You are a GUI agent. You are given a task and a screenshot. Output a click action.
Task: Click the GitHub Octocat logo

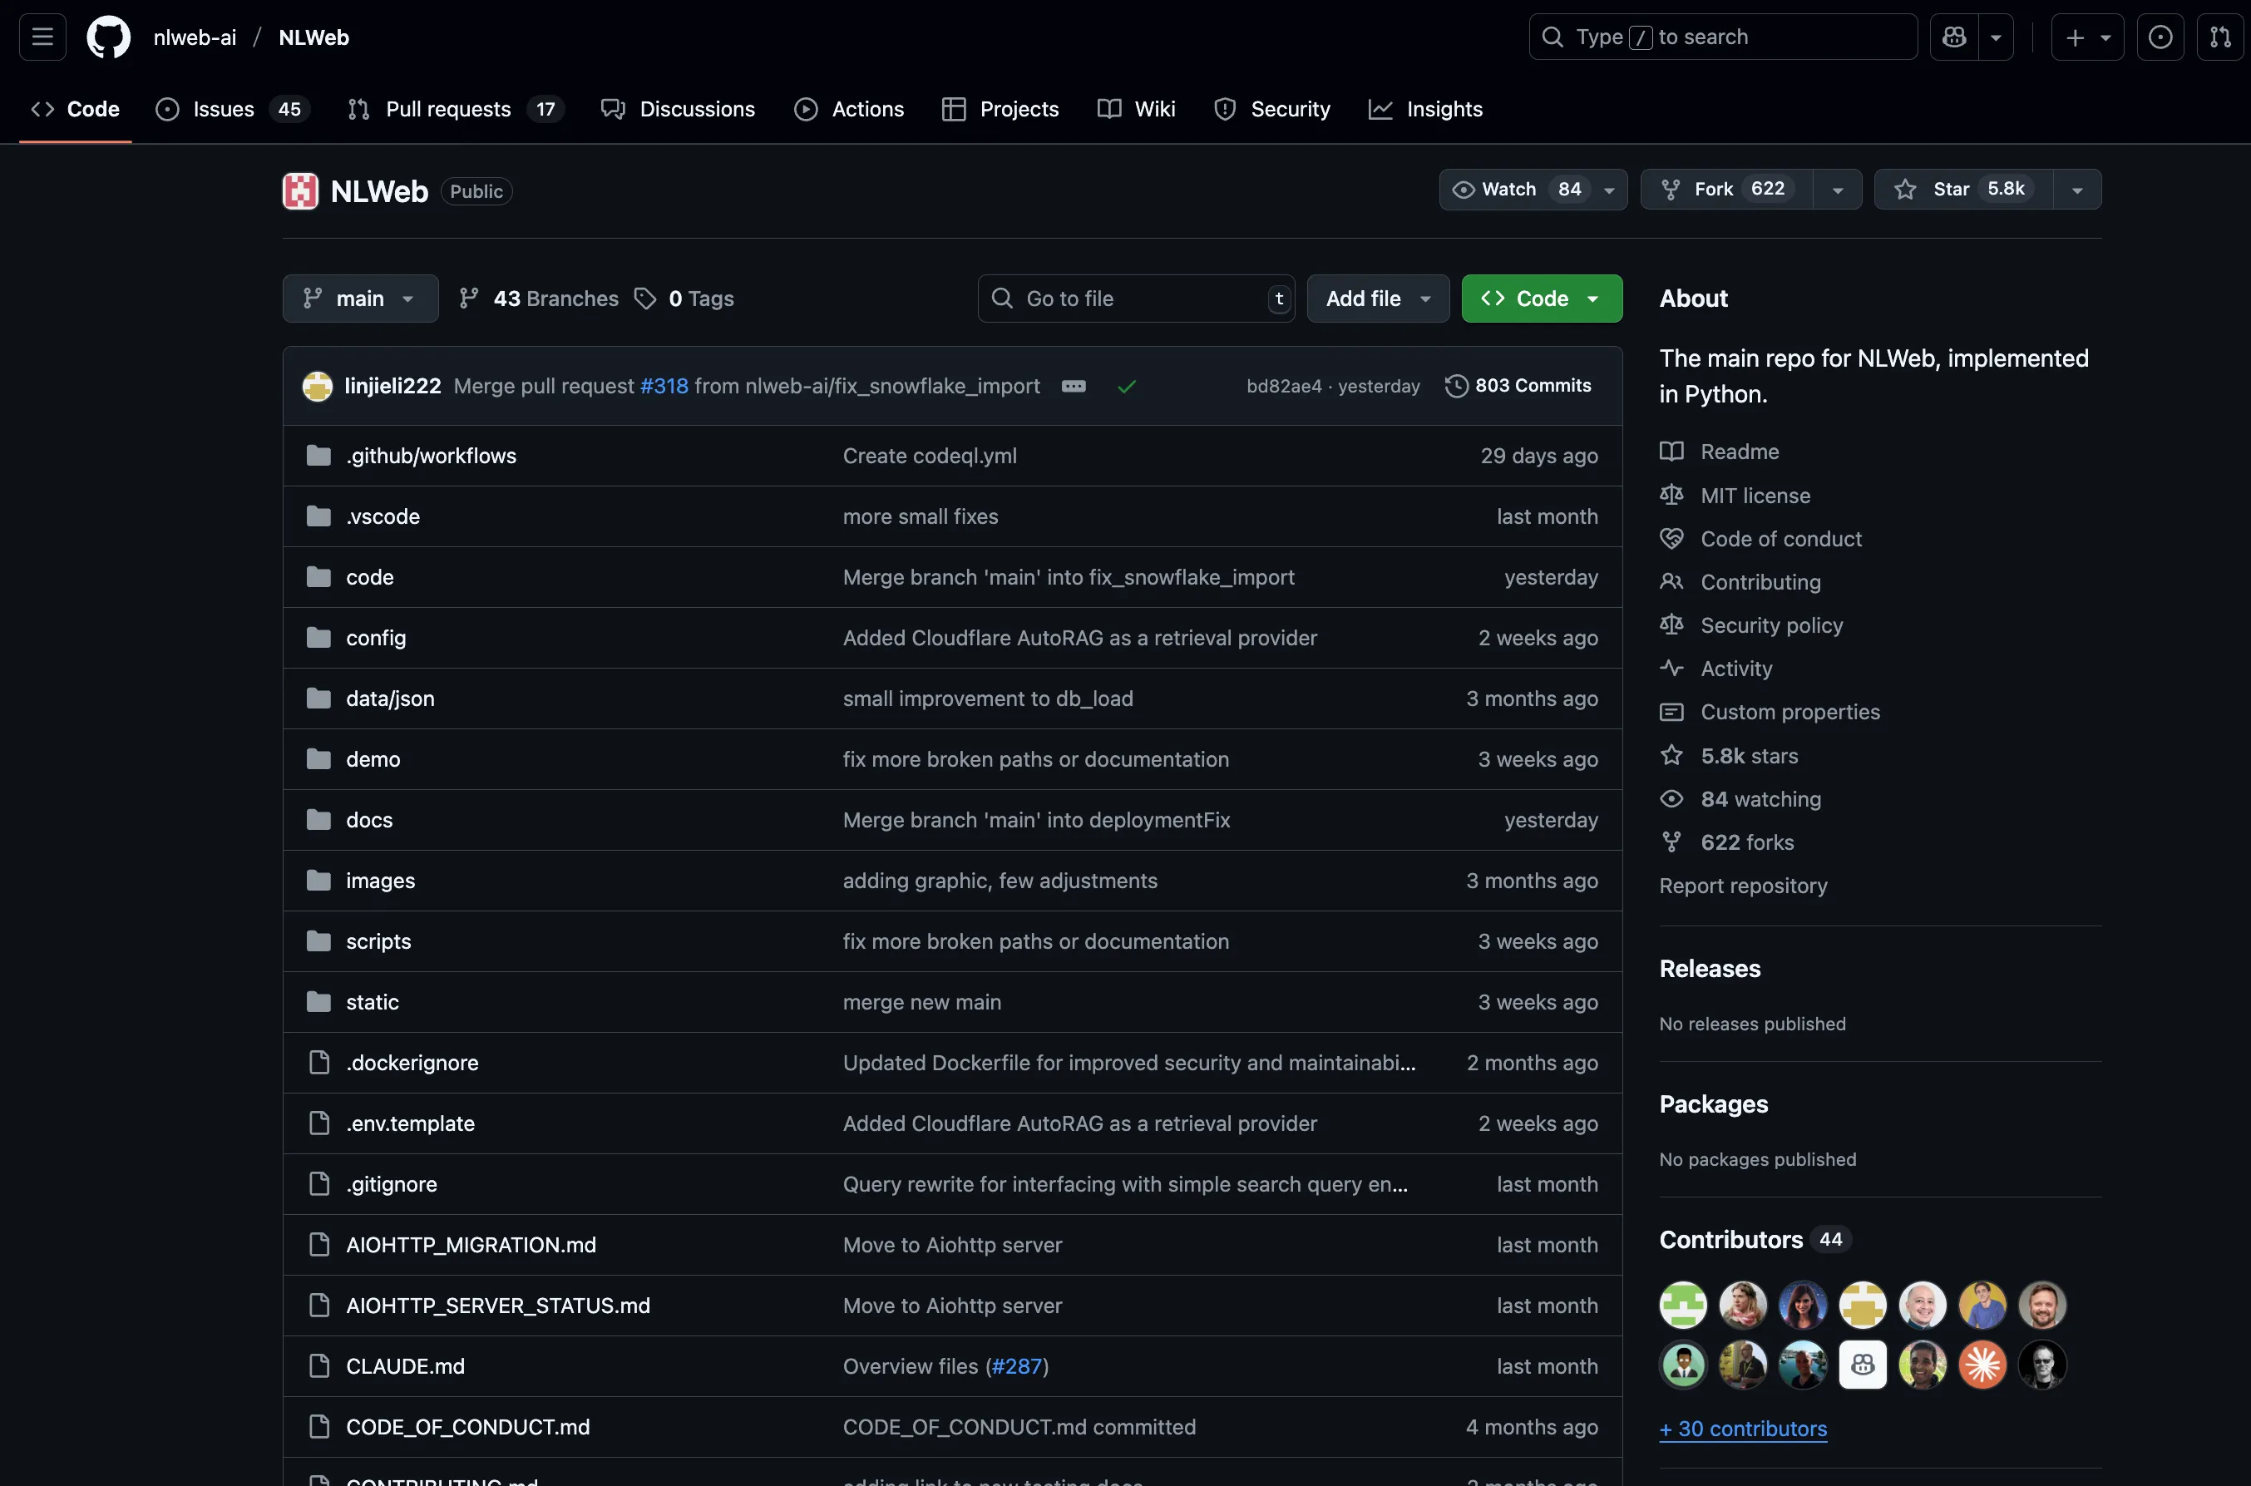pos(109,37)
